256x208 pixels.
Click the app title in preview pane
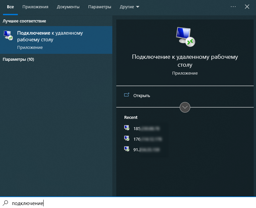[185, 61]
